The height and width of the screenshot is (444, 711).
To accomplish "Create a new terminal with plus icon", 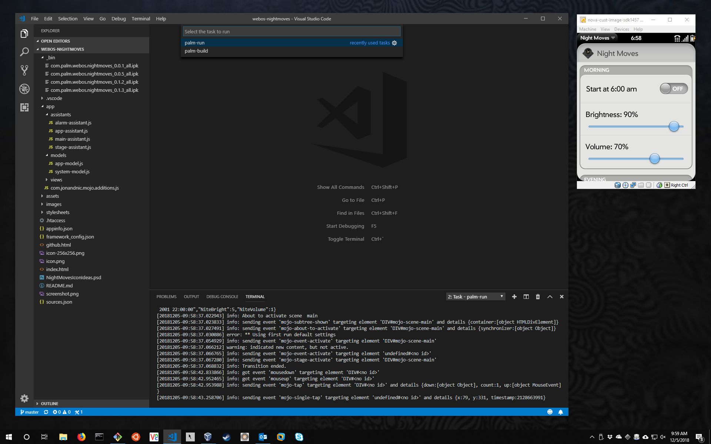I will pos(514,297).
